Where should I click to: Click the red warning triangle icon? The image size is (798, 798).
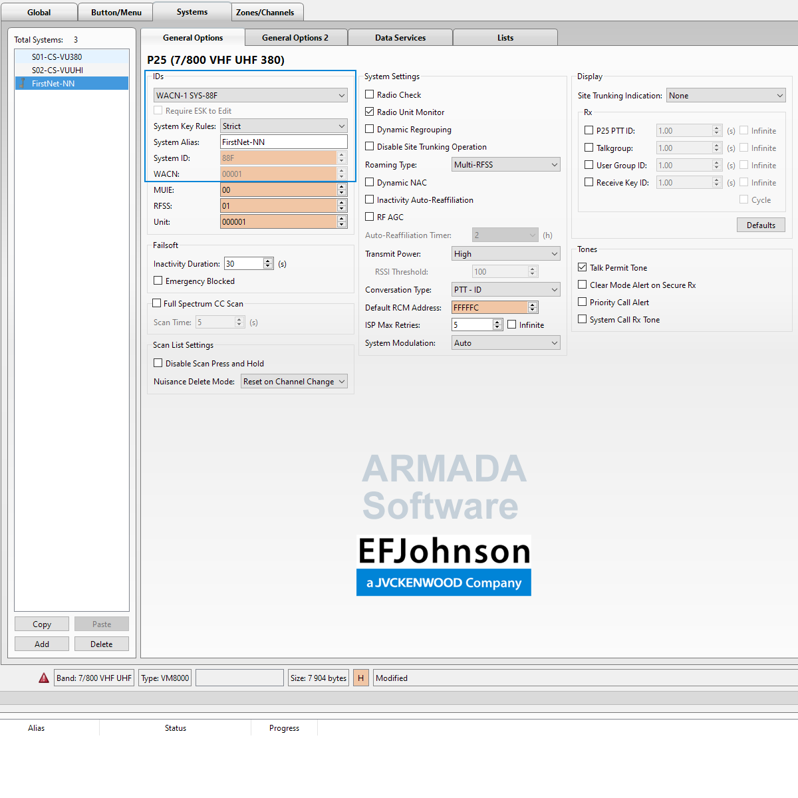pyautogui.click(x=44, y=678)
